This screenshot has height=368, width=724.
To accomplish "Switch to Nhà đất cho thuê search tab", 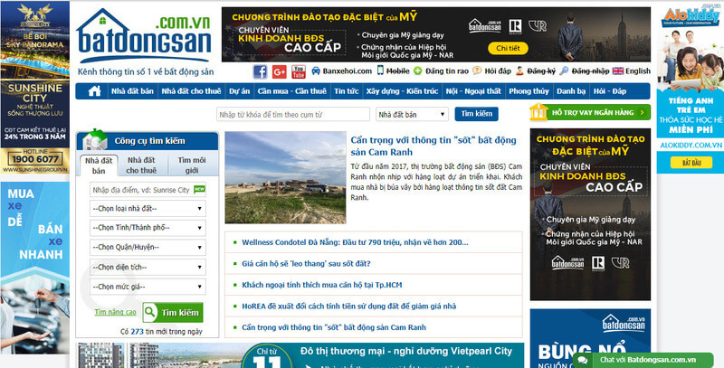I will pos(140,165).
